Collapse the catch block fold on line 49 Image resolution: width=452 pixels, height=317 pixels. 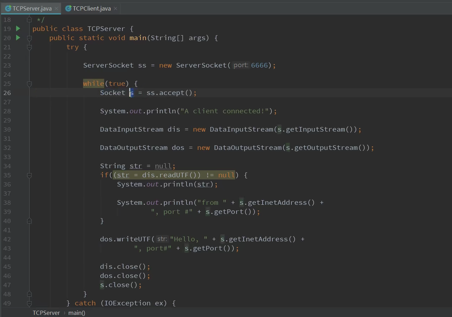pyautogui.click(x=29, y=303)
